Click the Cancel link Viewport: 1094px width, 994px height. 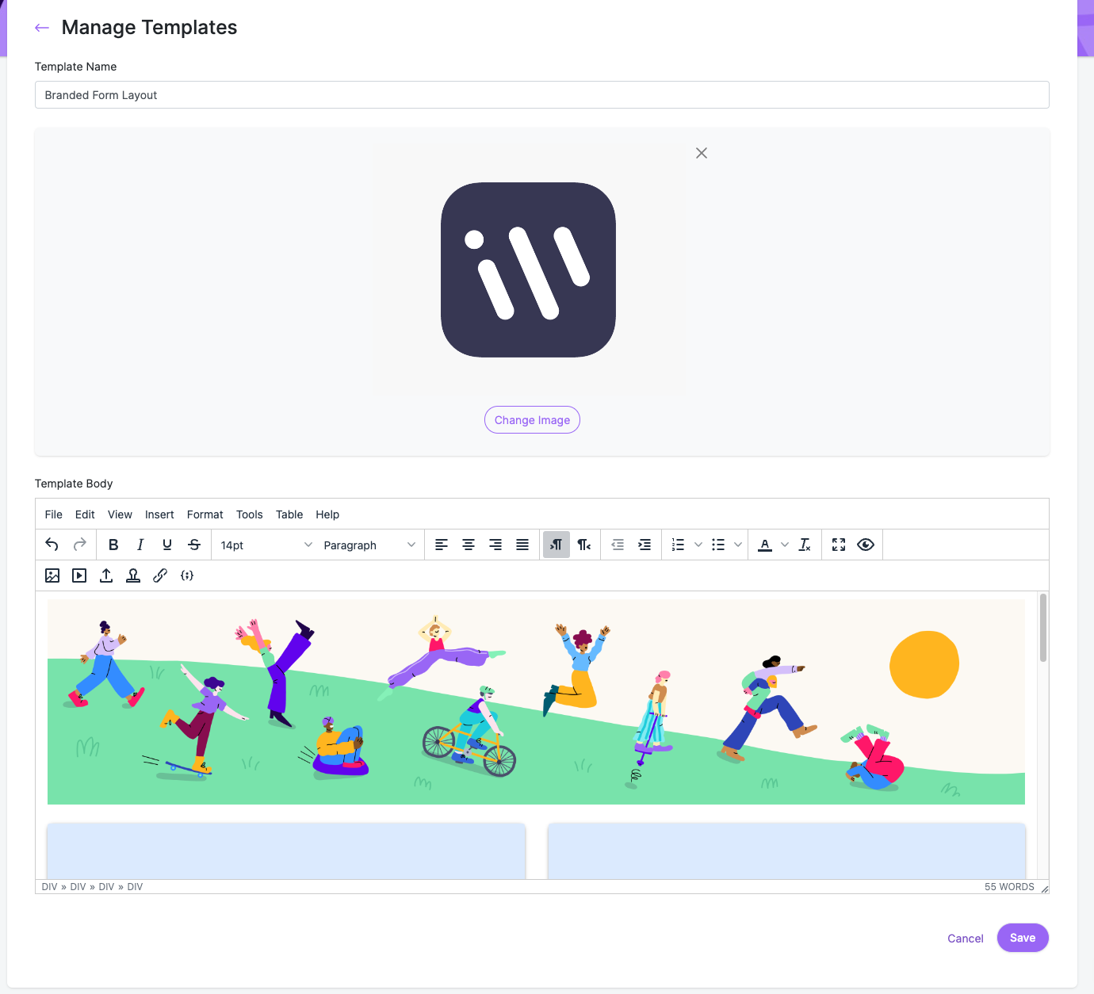point(966,939)
